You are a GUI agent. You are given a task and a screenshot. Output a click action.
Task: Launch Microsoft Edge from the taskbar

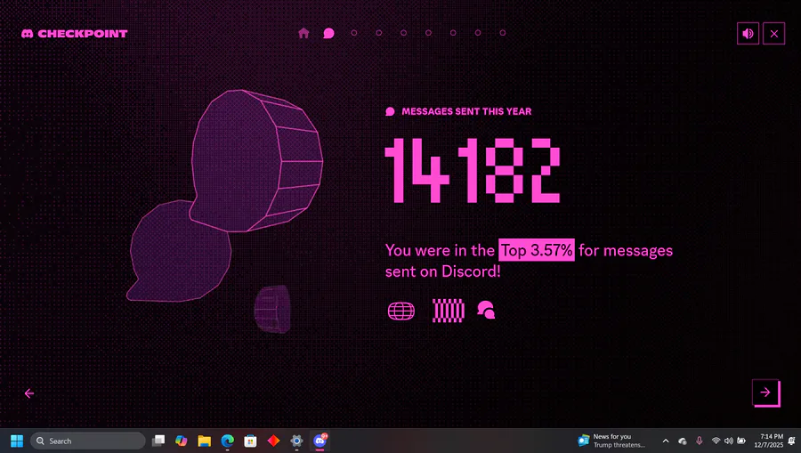(x=227, y=441)
